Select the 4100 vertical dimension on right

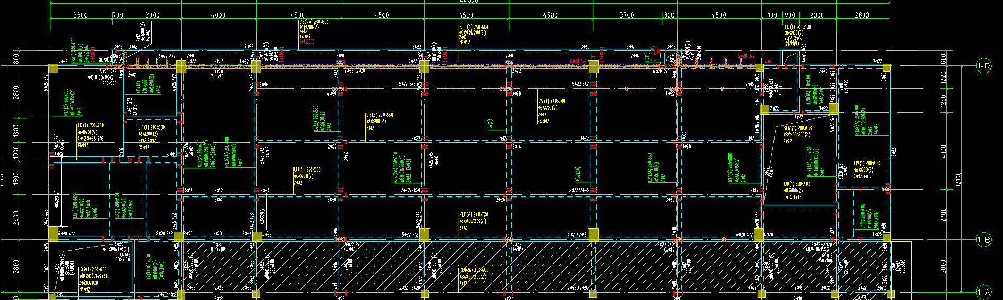click(x=943, y=151)
